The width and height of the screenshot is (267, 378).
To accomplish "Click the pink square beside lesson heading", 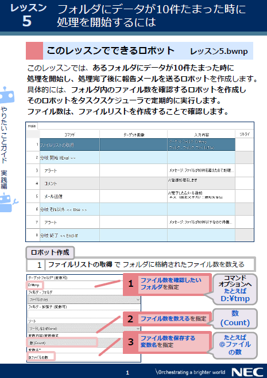I will tap(34, 51).
